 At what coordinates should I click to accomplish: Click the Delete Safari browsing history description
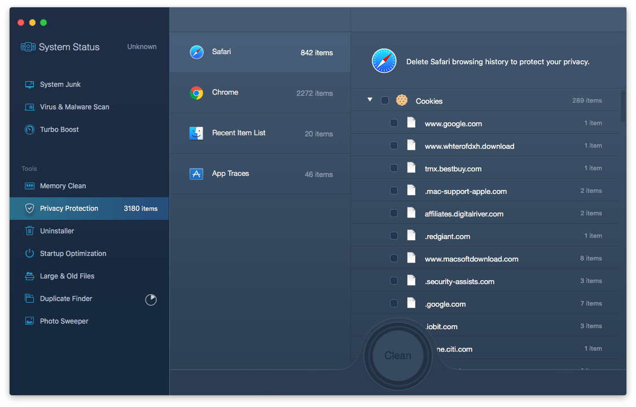click(498, 62)
